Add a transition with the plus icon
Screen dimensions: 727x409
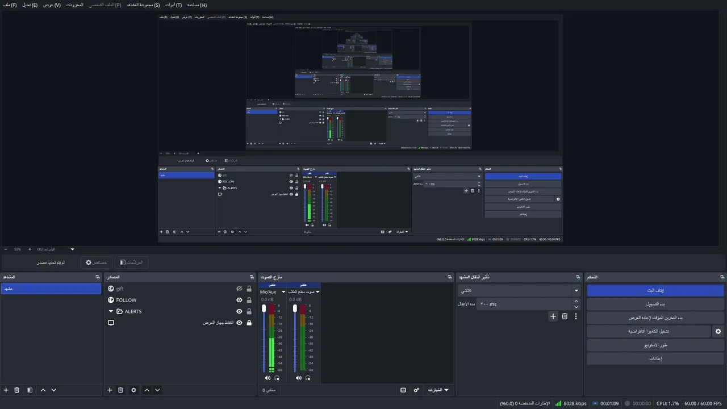coord(553,316)
